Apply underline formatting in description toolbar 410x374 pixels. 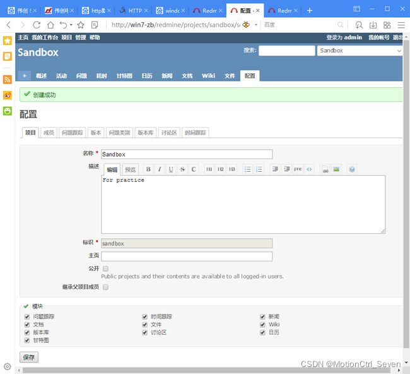171,169
